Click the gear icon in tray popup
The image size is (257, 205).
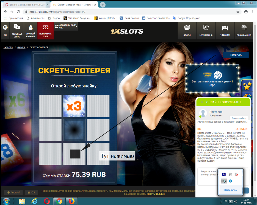click(224, 181)
